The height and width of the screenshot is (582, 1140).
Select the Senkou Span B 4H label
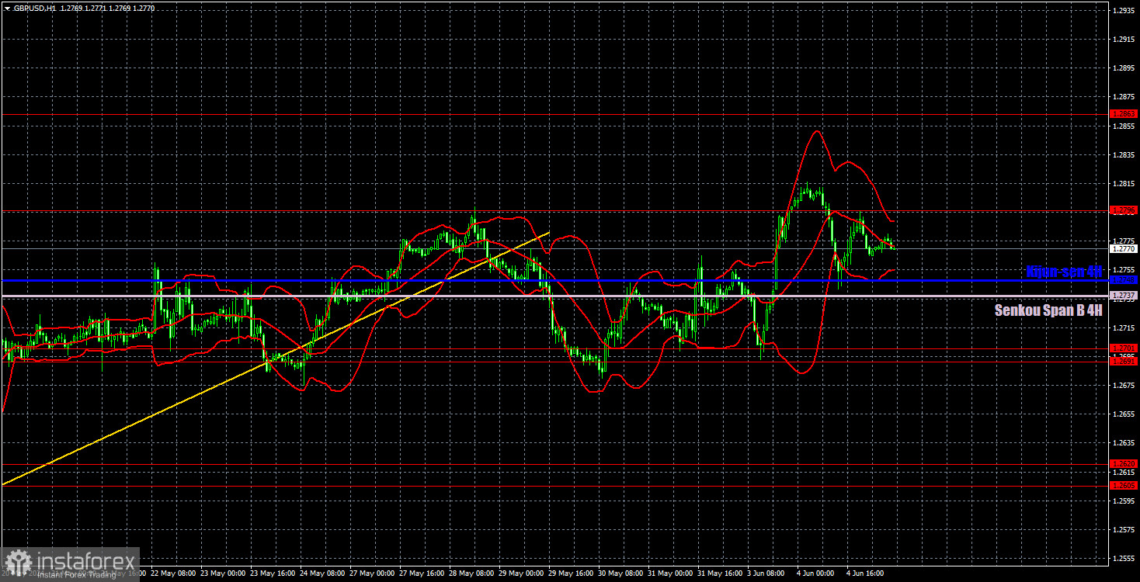(x=1048, y=310)
